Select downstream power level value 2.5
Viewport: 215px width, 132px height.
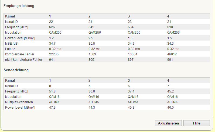(91, 38)
